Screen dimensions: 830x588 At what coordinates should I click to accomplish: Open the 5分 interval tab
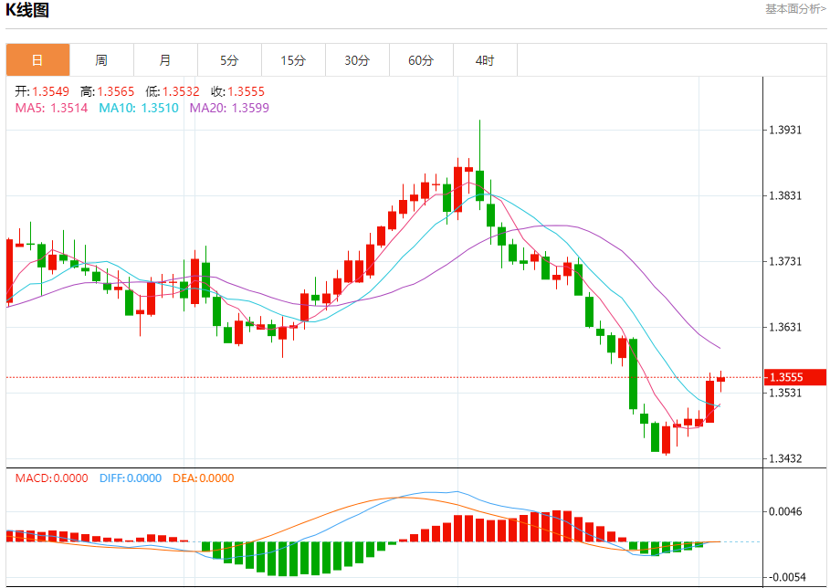229,60
